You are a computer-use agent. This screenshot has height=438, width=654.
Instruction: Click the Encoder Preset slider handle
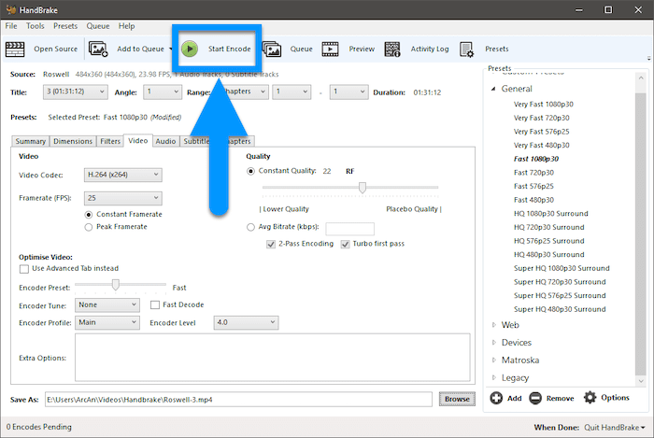click(116, 285)
